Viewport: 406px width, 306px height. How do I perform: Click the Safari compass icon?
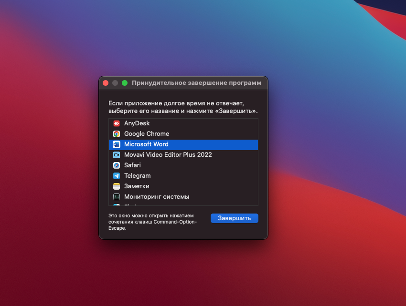(117, 165)
